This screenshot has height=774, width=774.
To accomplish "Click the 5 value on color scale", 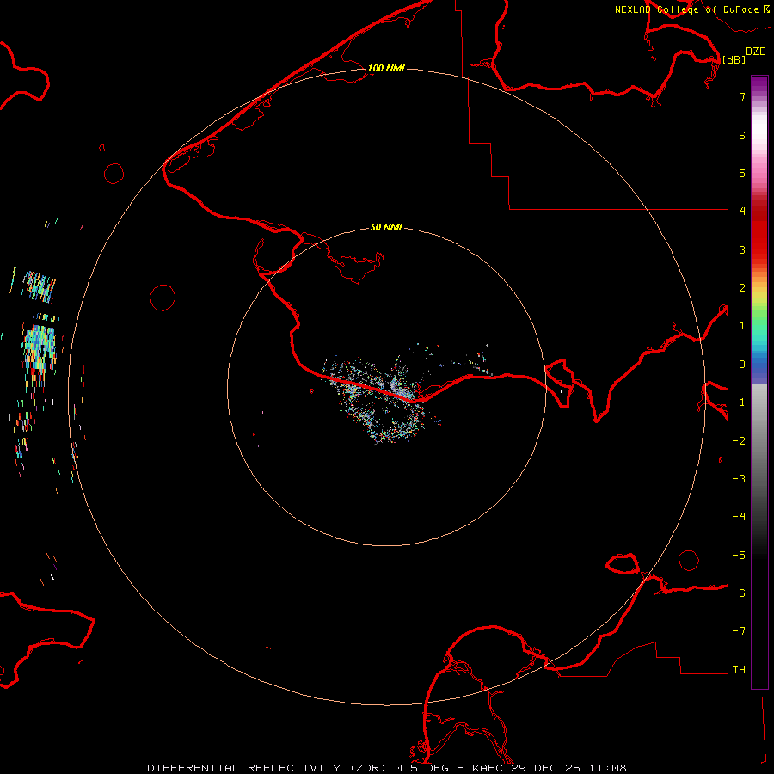I will [x=742, y=173].
